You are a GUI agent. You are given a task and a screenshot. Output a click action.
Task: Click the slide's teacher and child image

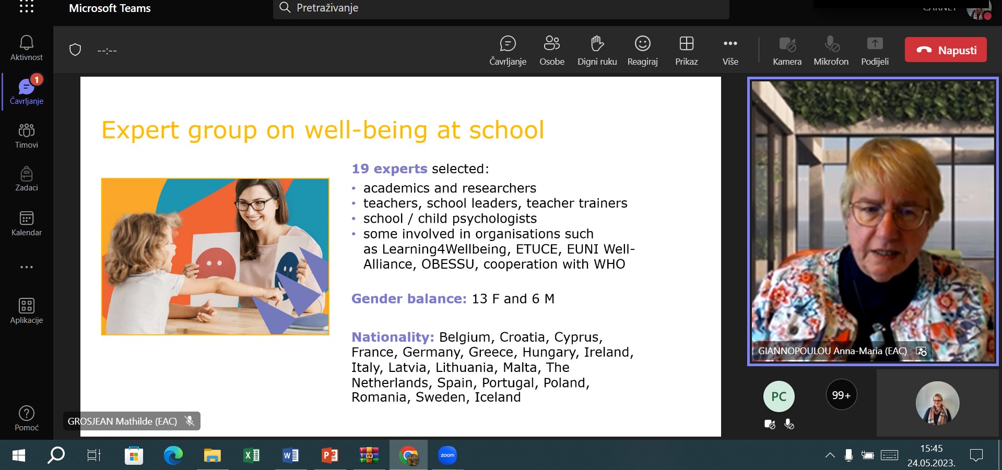tap(215, 256)
